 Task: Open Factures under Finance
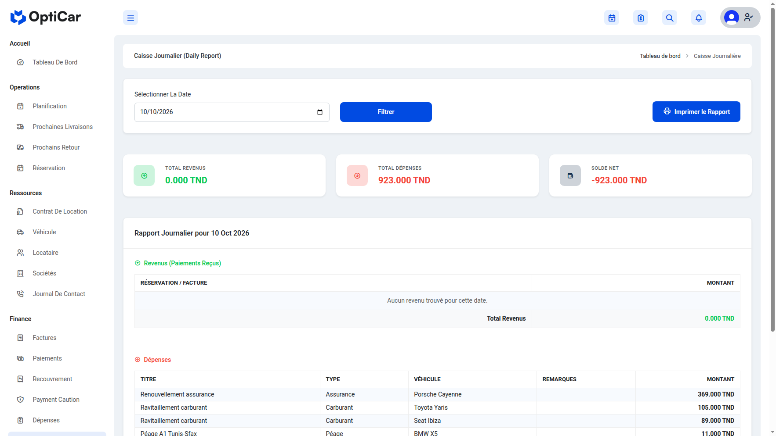[57, 338]
